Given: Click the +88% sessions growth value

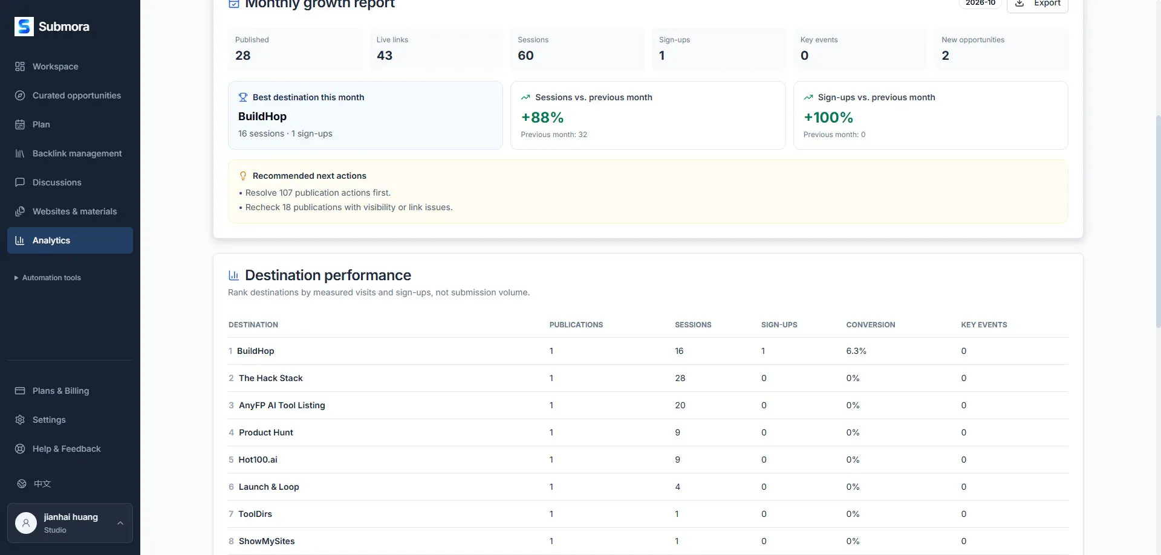Looking at the screenshot, I should pyautogui.click(x=542, y=117).
